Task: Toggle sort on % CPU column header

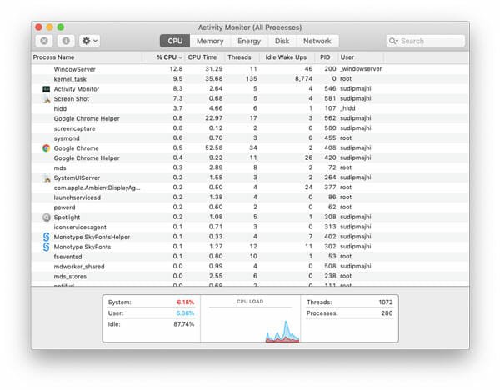Action: (163, 57)
